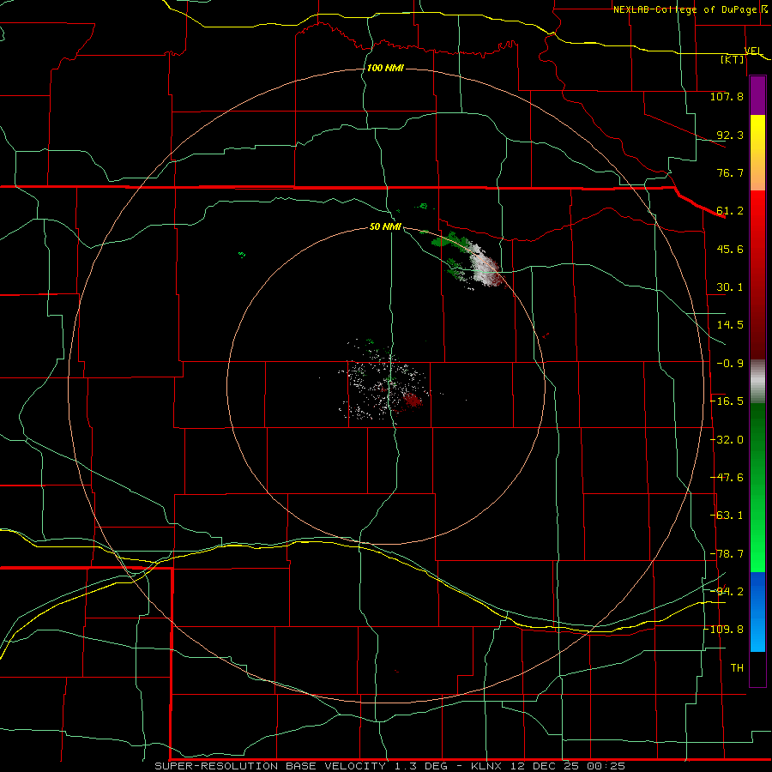Click the -32.0 velocity scale value
The height and width of the screenshot is (772, 772).
[727, 440]
